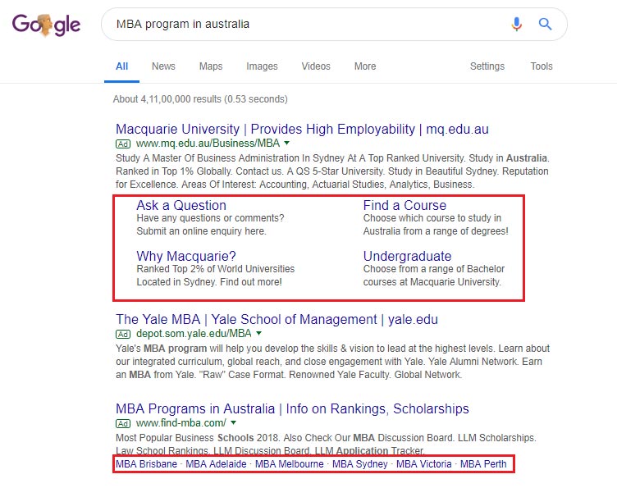The image size is (617, 488).
Task: Click text 'Submit an online enquiry here.'
Action: coord(202,231)
